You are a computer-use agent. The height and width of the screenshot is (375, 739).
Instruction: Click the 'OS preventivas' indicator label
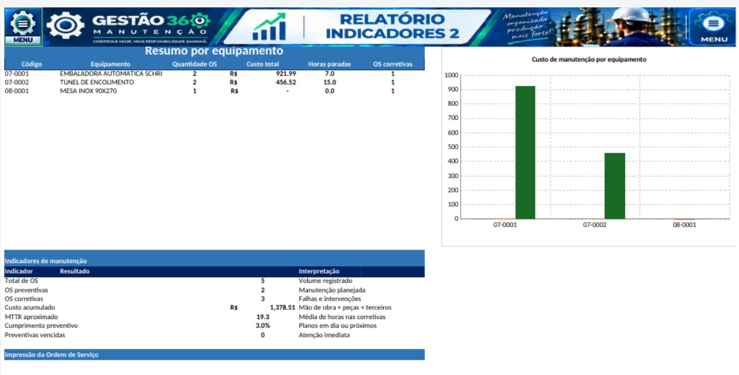coord(26,290)
